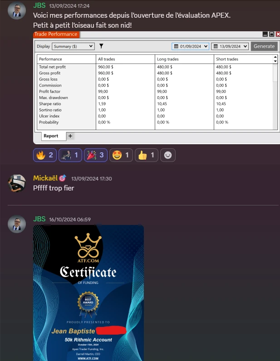Image resolution: width=280 pixels, height=361 pixels.
Task: Select the Commission row label
Action: [50, 85]
